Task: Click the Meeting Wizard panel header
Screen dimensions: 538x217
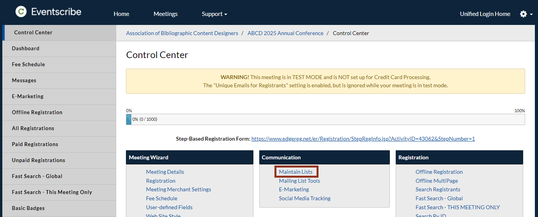Action: tap(190, 157)
